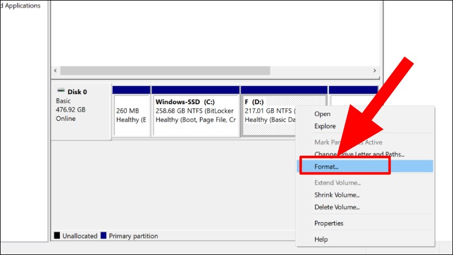
Task: Click Help in the context menu
Action: [x=321, y=240]
